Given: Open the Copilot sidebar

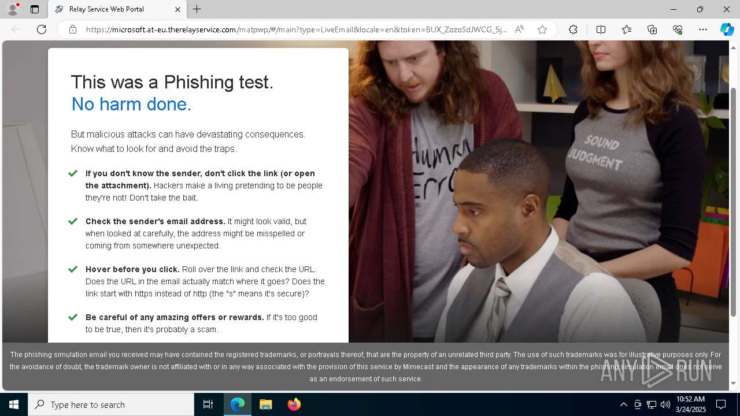Looking at the screenshot, I should pyautogui.click(x=727, y=29).
